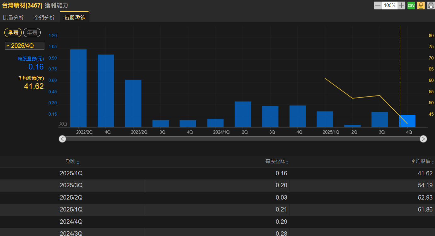Image resolution: width=435 pixels, height=236 pixels.
Task: Click the chart horizontal scrollbar track
Action: (x=243, y=139)
